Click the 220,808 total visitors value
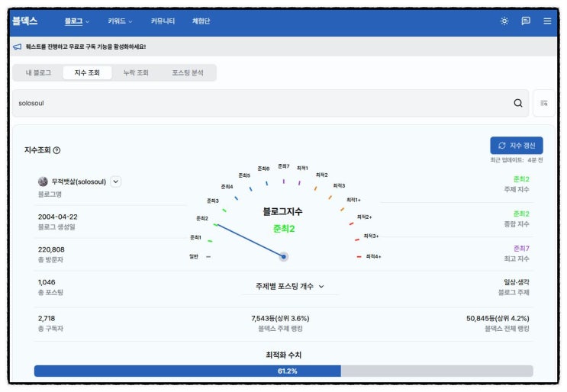The width and height of the screenshot is (567, 392). (51, 249)
